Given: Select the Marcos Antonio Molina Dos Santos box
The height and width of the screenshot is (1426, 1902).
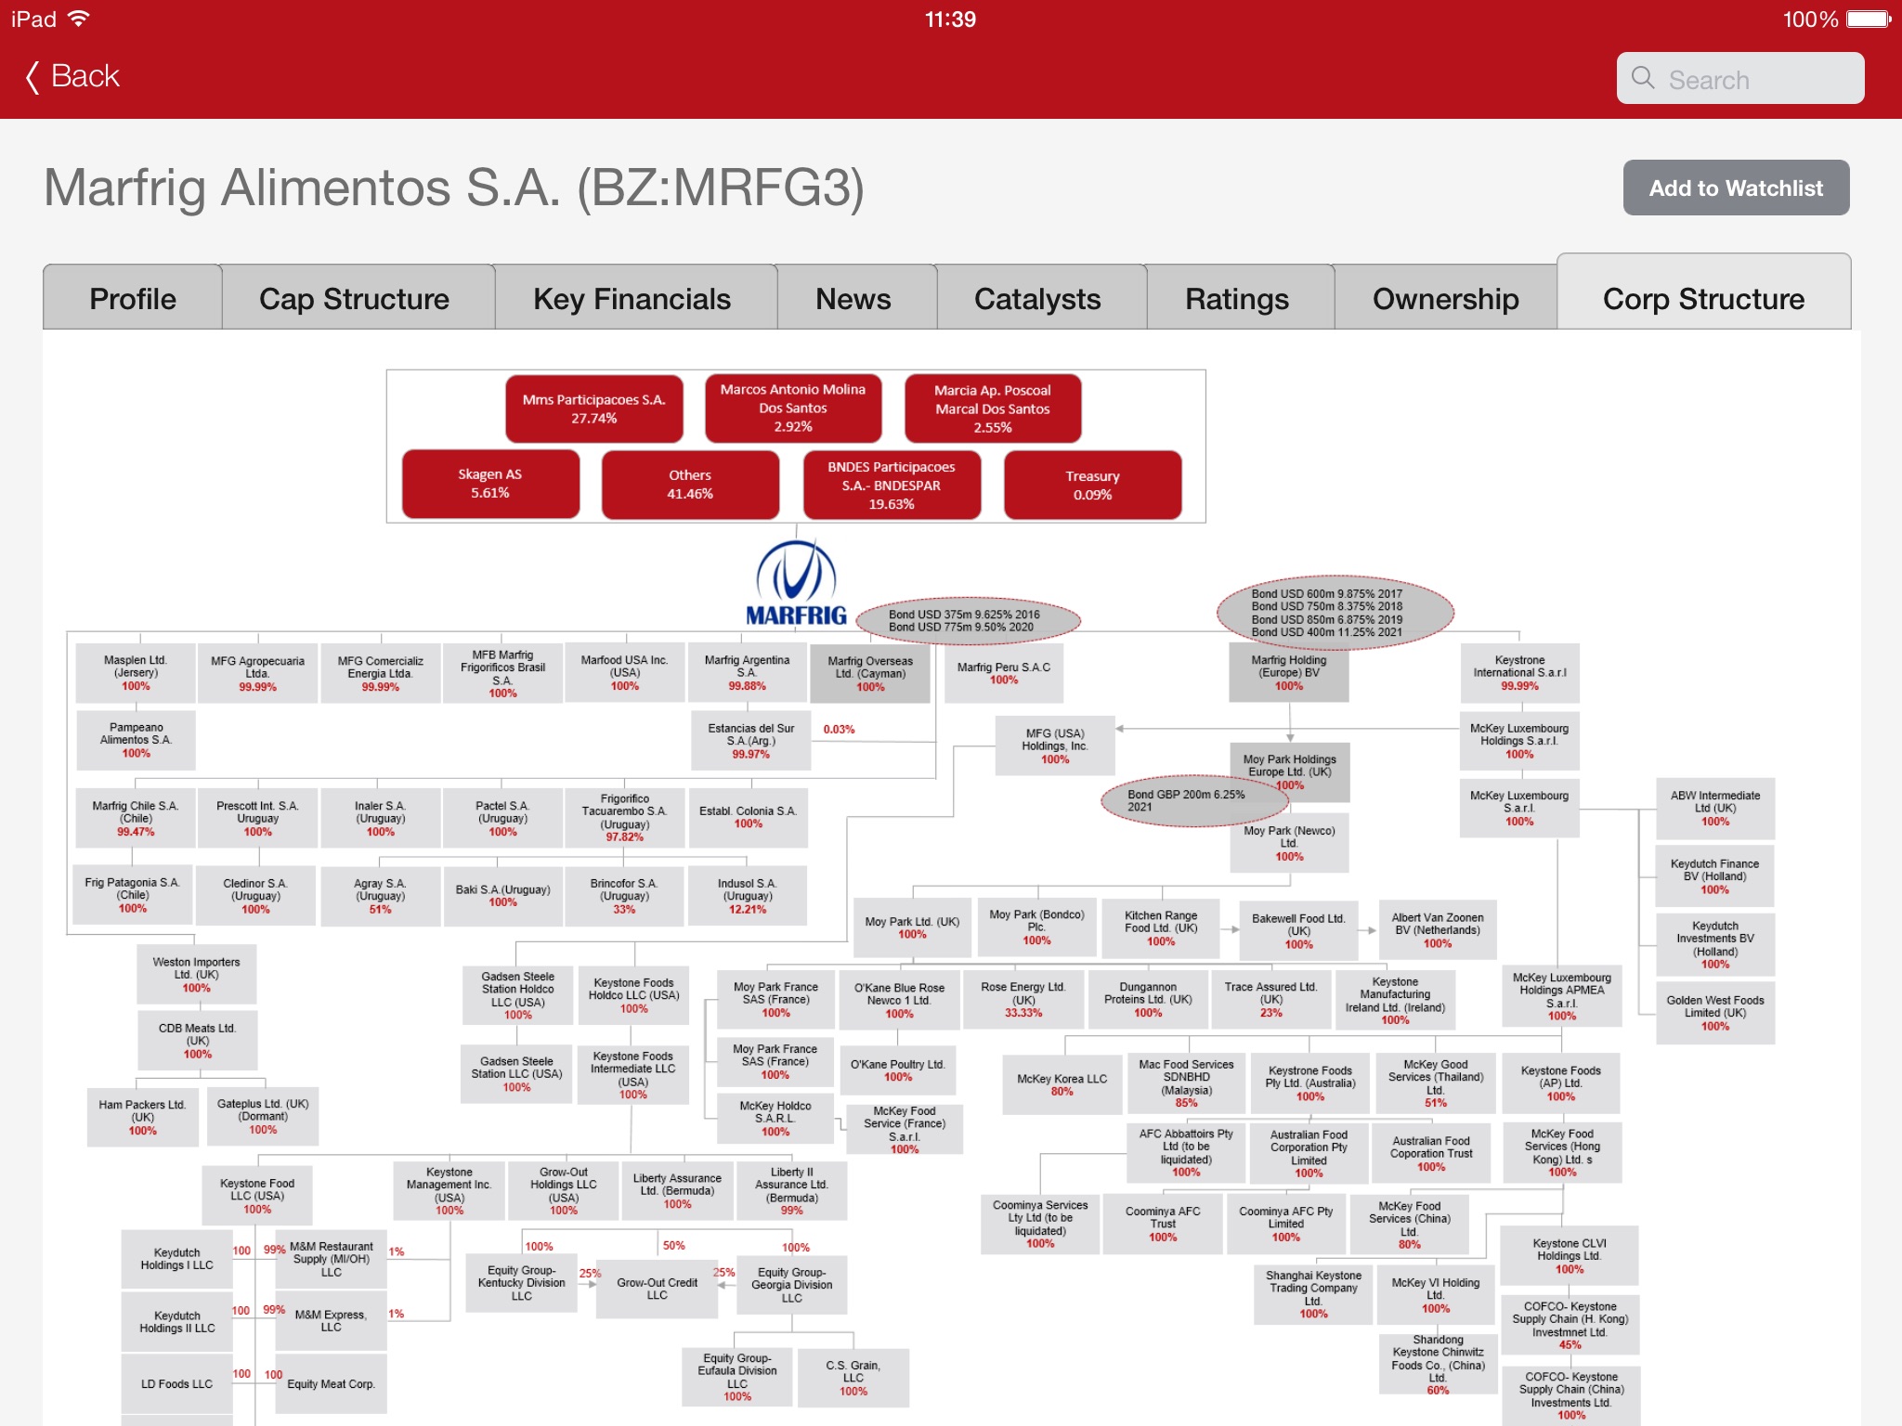Looking at the screenshot, I should pyautogui.click(x=793, y=408).
